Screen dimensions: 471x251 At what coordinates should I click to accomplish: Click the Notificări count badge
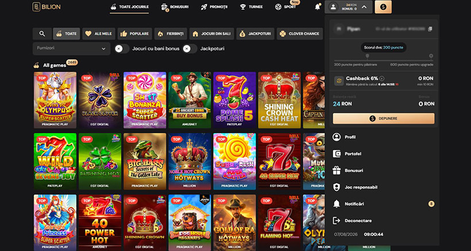(x=431, y=204)
